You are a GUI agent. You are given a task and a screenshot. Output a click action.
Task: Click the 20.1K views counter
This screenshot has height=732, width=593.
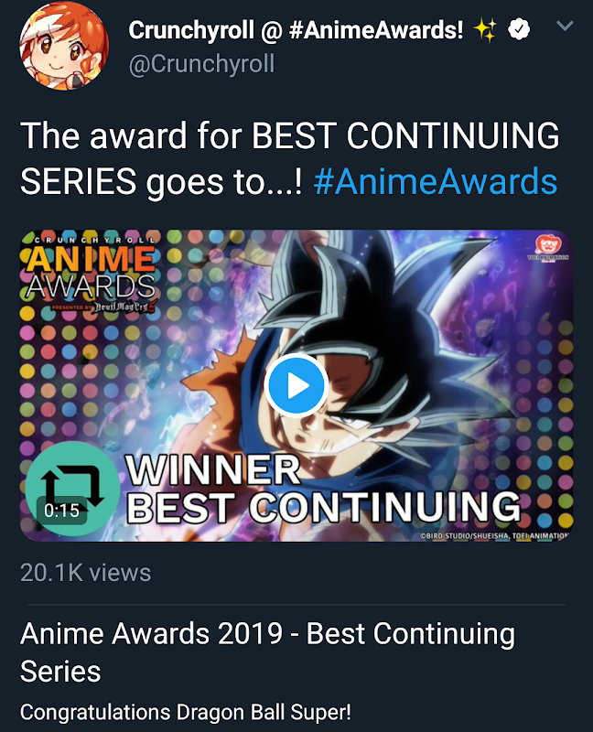tap(85, 573)
